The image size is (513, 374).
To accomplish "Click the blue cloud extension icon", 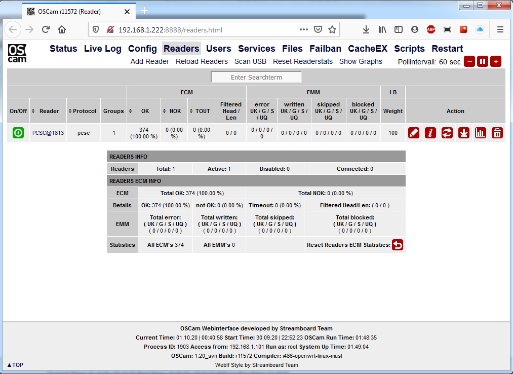I will (480, 30).
